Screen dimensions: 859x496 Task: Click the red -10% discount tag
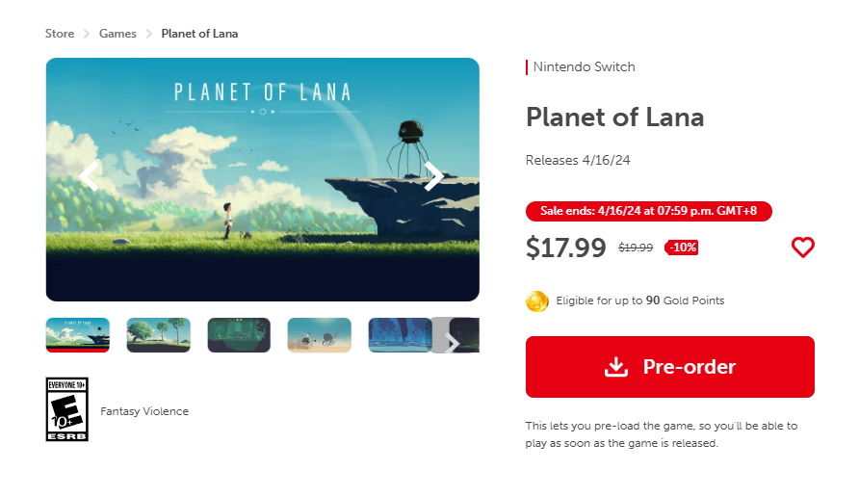tap(682, 248)
